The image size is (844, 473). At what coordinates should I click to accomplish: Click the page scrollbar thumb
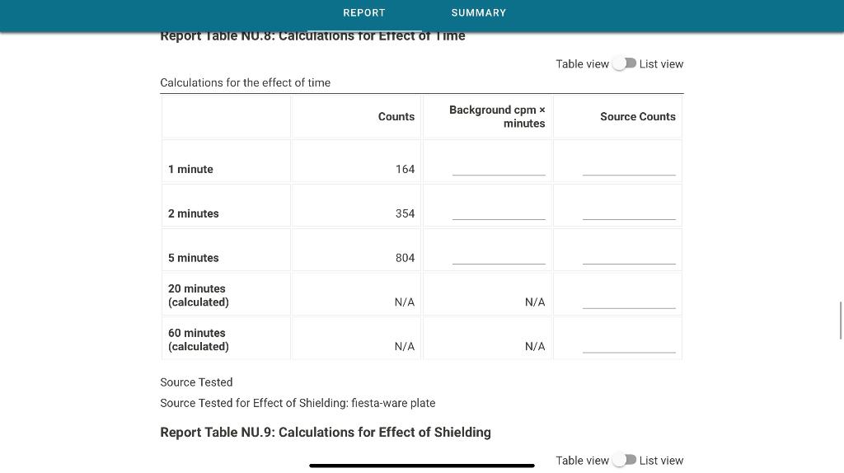841,321
